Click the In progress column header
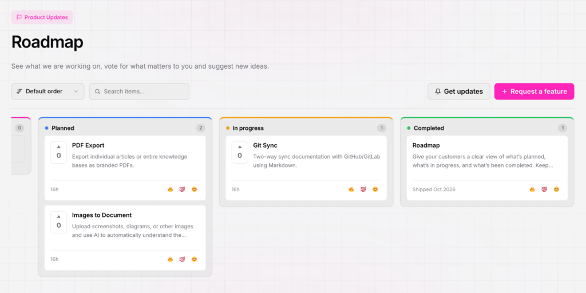The image size is (586, 293). click(248, 128)
